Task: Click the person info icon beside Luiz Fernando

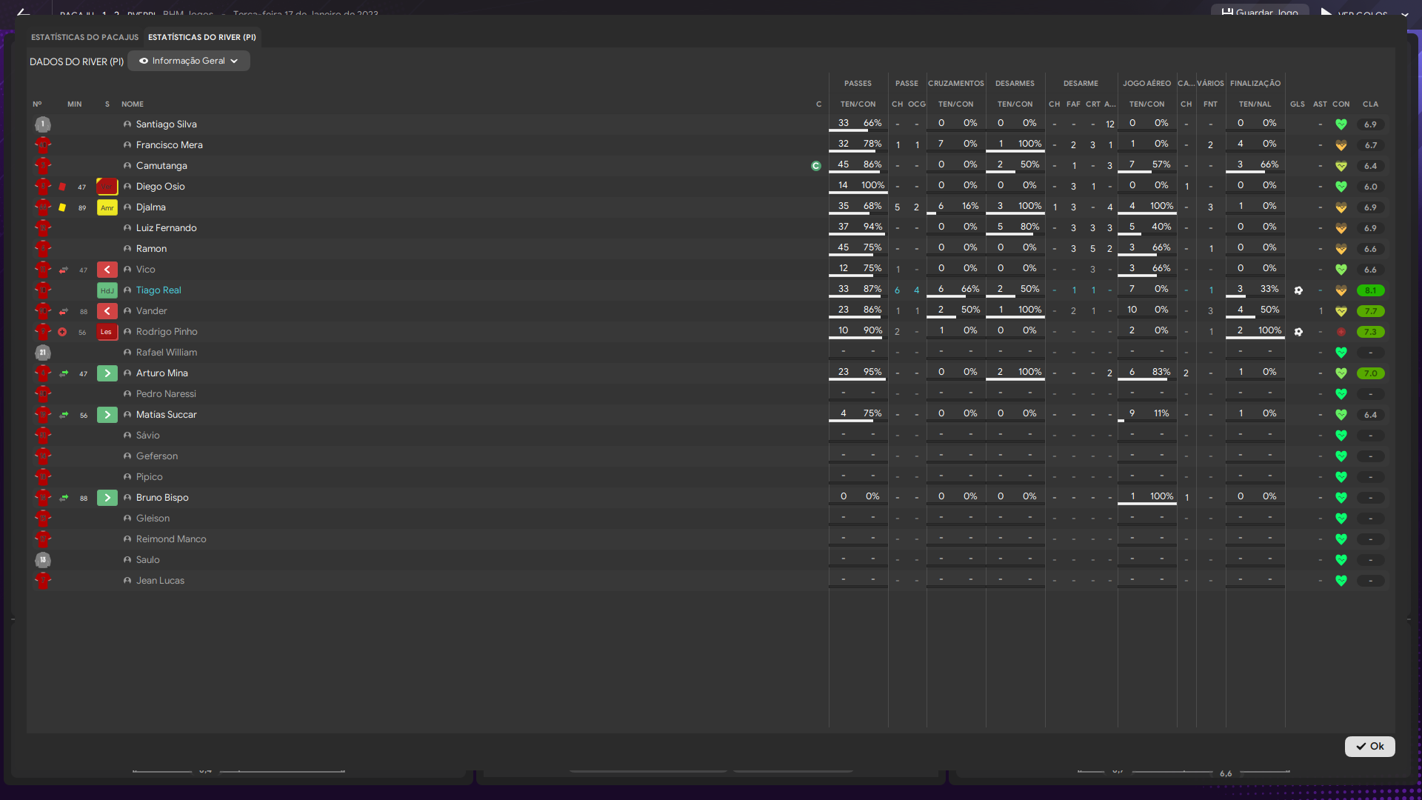Action: [127, 228]
